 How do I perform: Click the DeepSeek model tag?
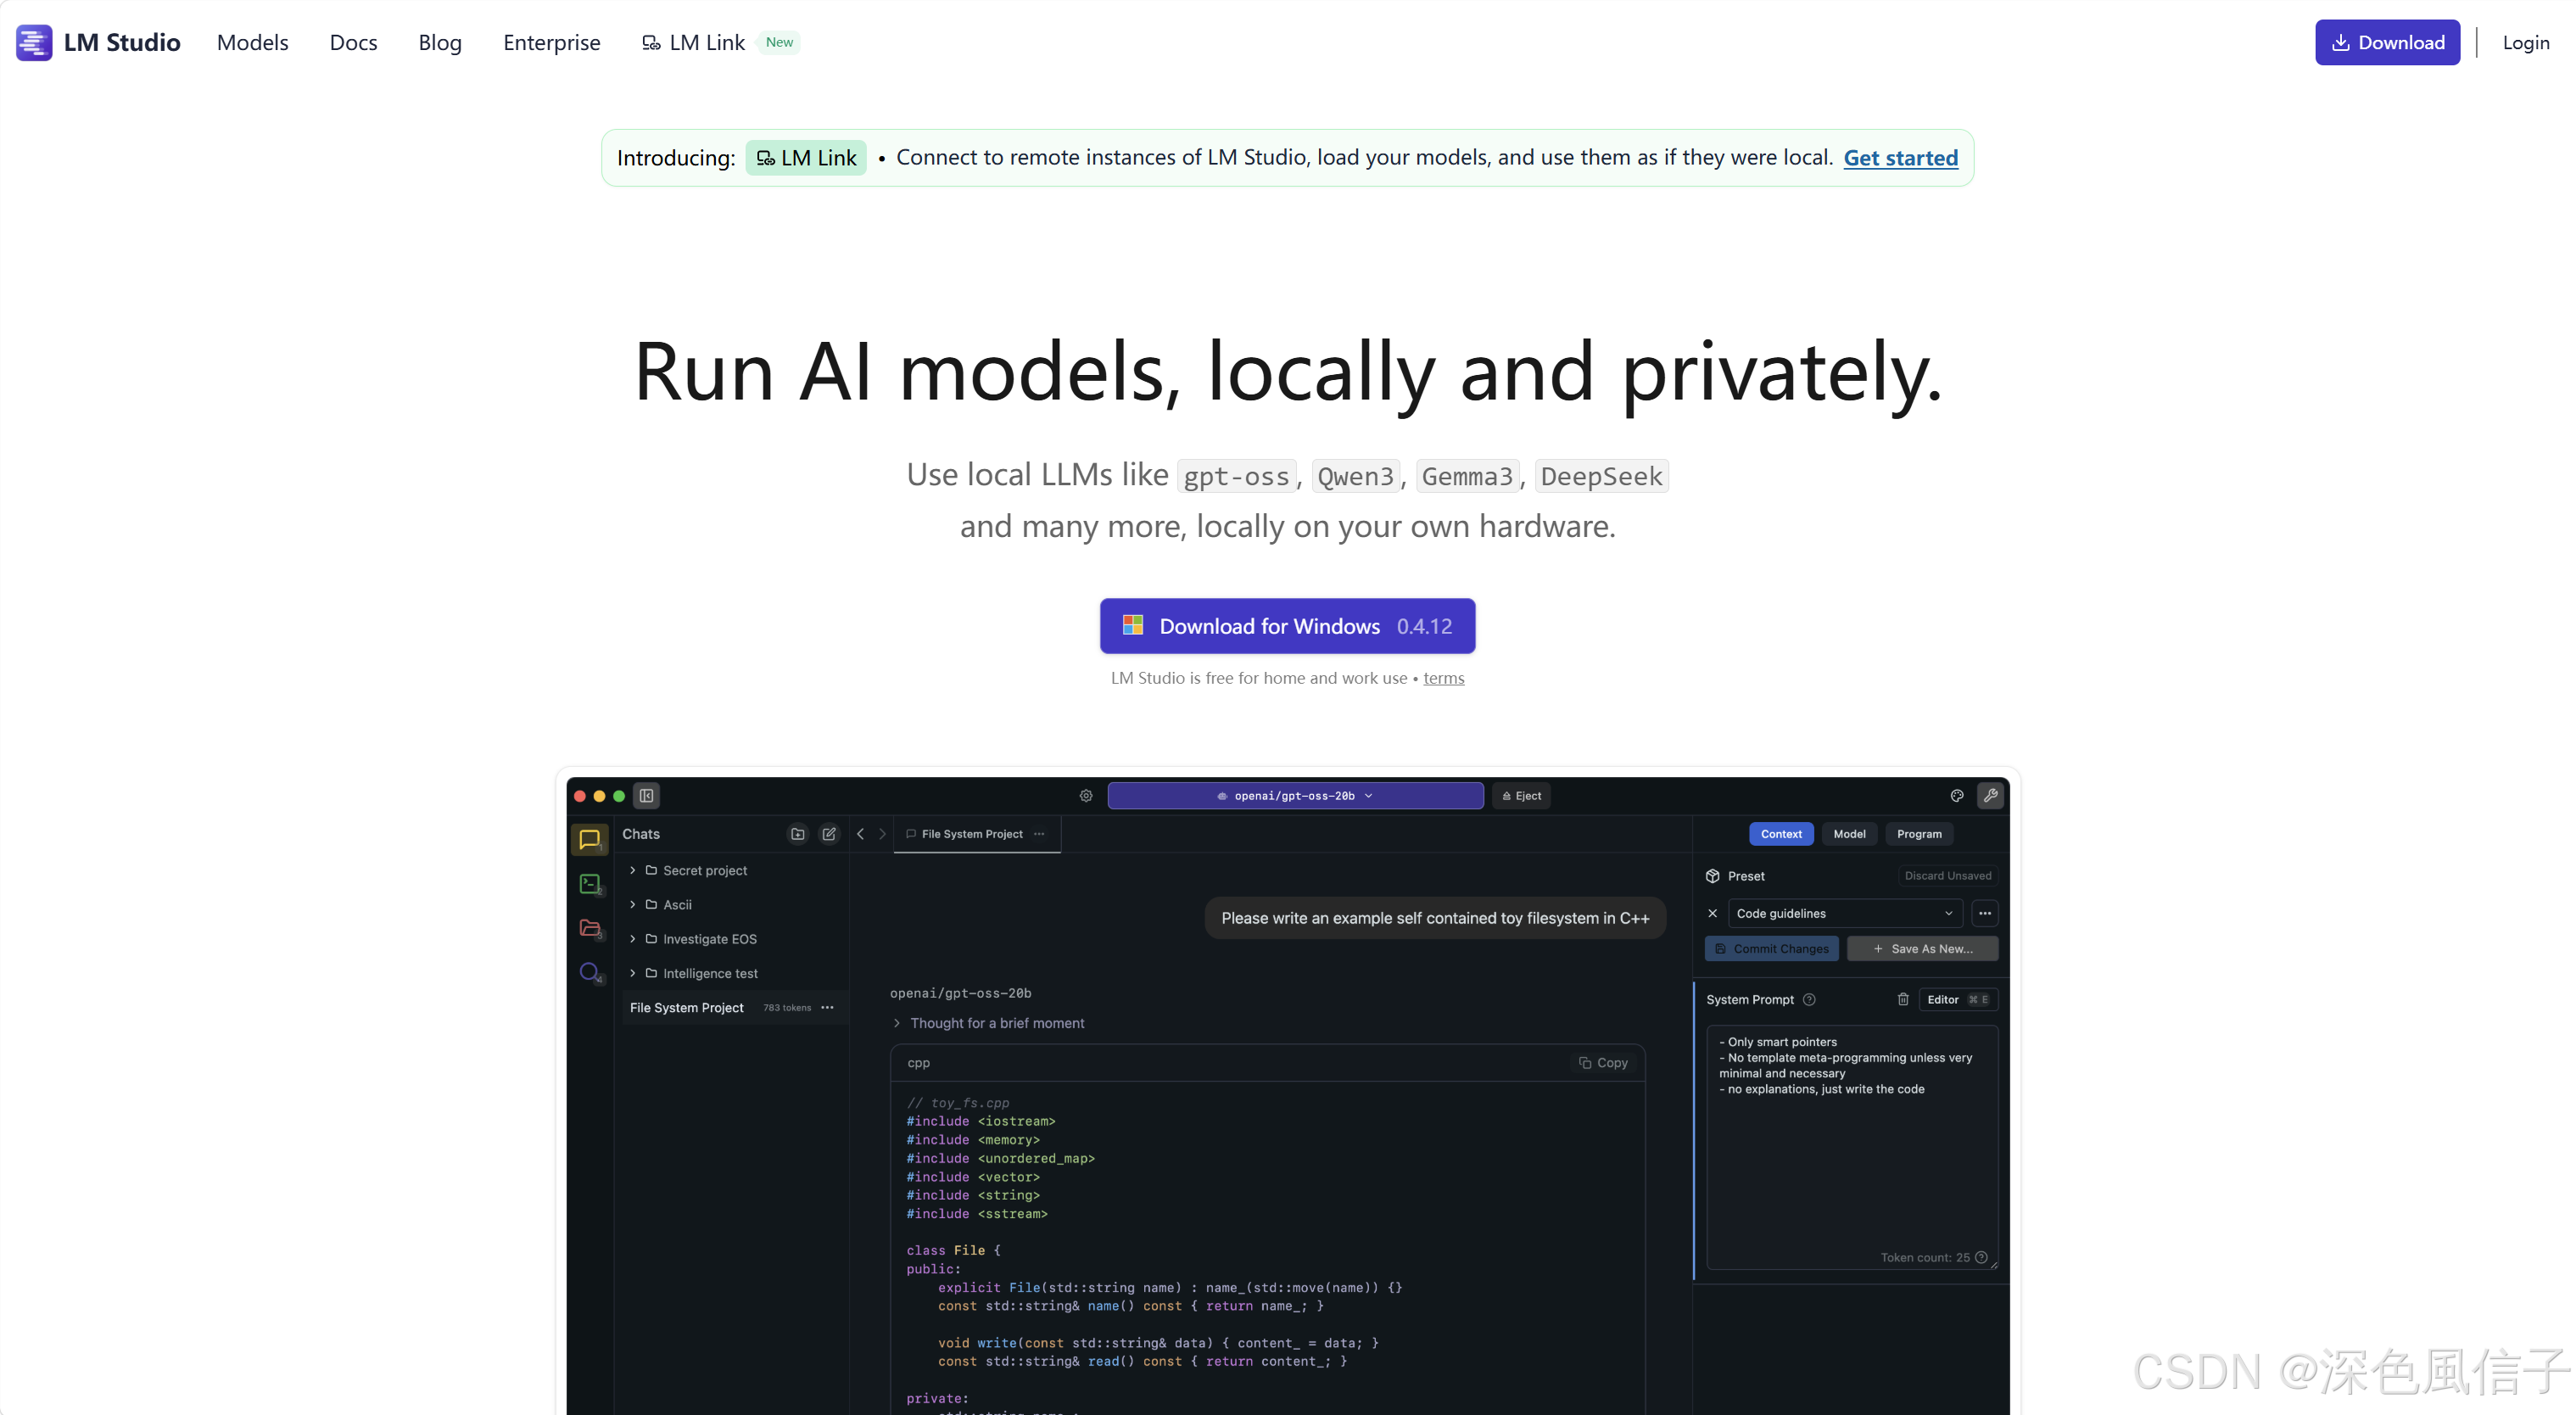[1601, 476]
